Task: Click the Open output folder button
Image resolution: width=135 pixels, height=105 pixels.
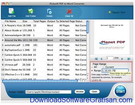Action: (94, 92)
